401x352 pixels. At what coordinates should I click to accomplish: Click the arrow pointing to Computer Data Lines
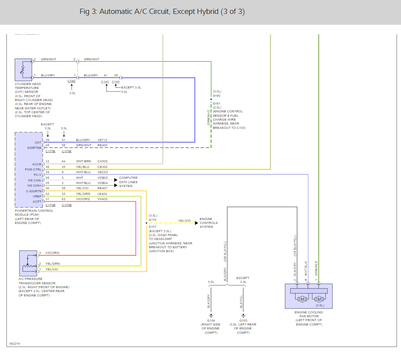tap(116, 179)
